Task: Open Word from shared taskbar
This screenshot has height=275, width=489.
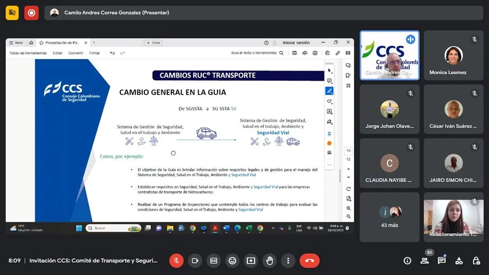Action: tap(226, 228)
